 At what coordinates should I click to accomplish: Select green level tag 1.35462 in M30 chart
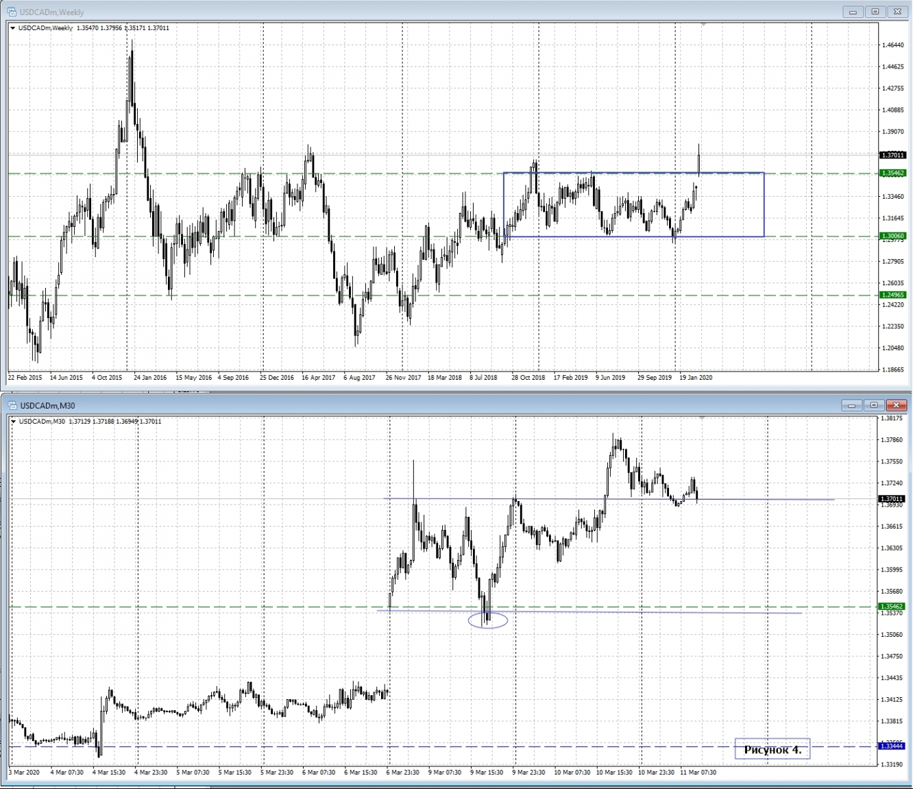892,607
